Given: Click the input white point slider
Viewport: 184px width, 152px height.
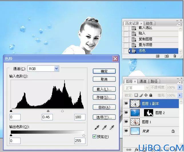Looking at the screenshot, I should (x=62, y=111).
